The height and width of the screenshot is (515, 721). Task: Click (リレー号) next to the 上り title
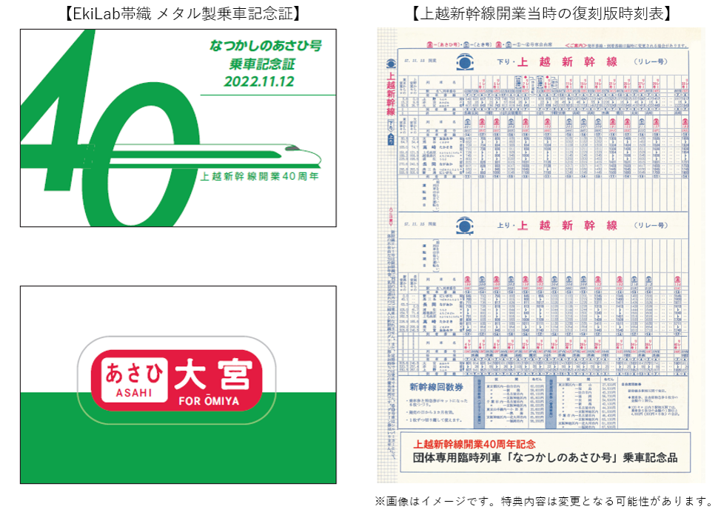coord(651,225)
